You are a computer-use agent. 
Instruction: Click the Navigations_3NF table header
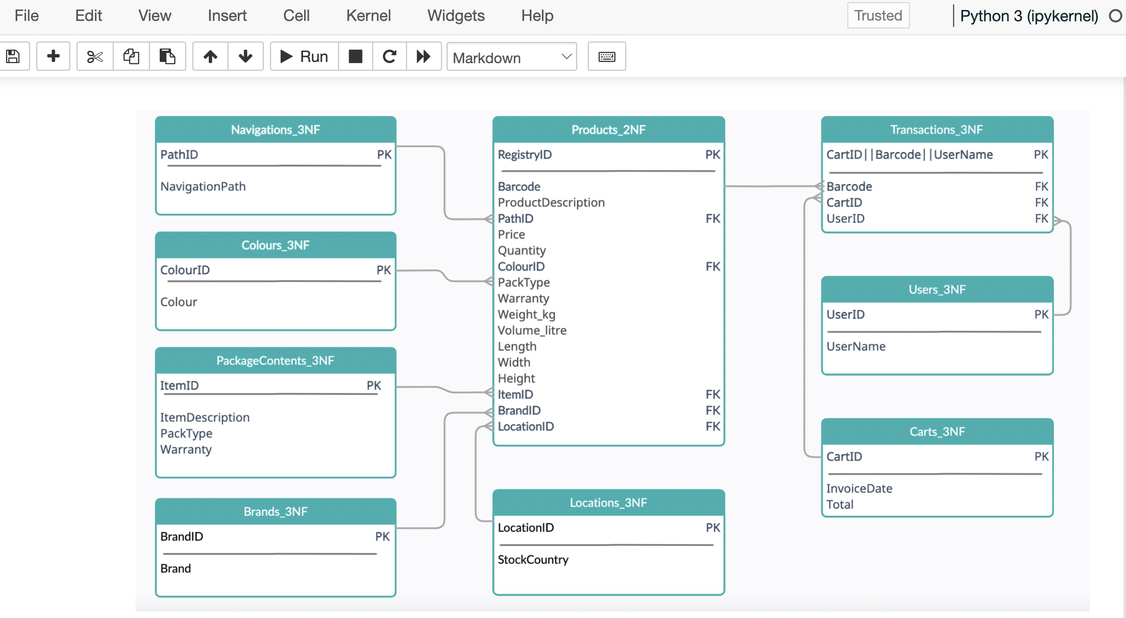pos(276,130)
